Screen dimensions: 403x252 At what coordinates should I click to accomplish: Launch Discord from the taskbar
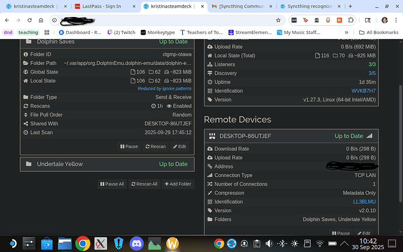(137, 243)
